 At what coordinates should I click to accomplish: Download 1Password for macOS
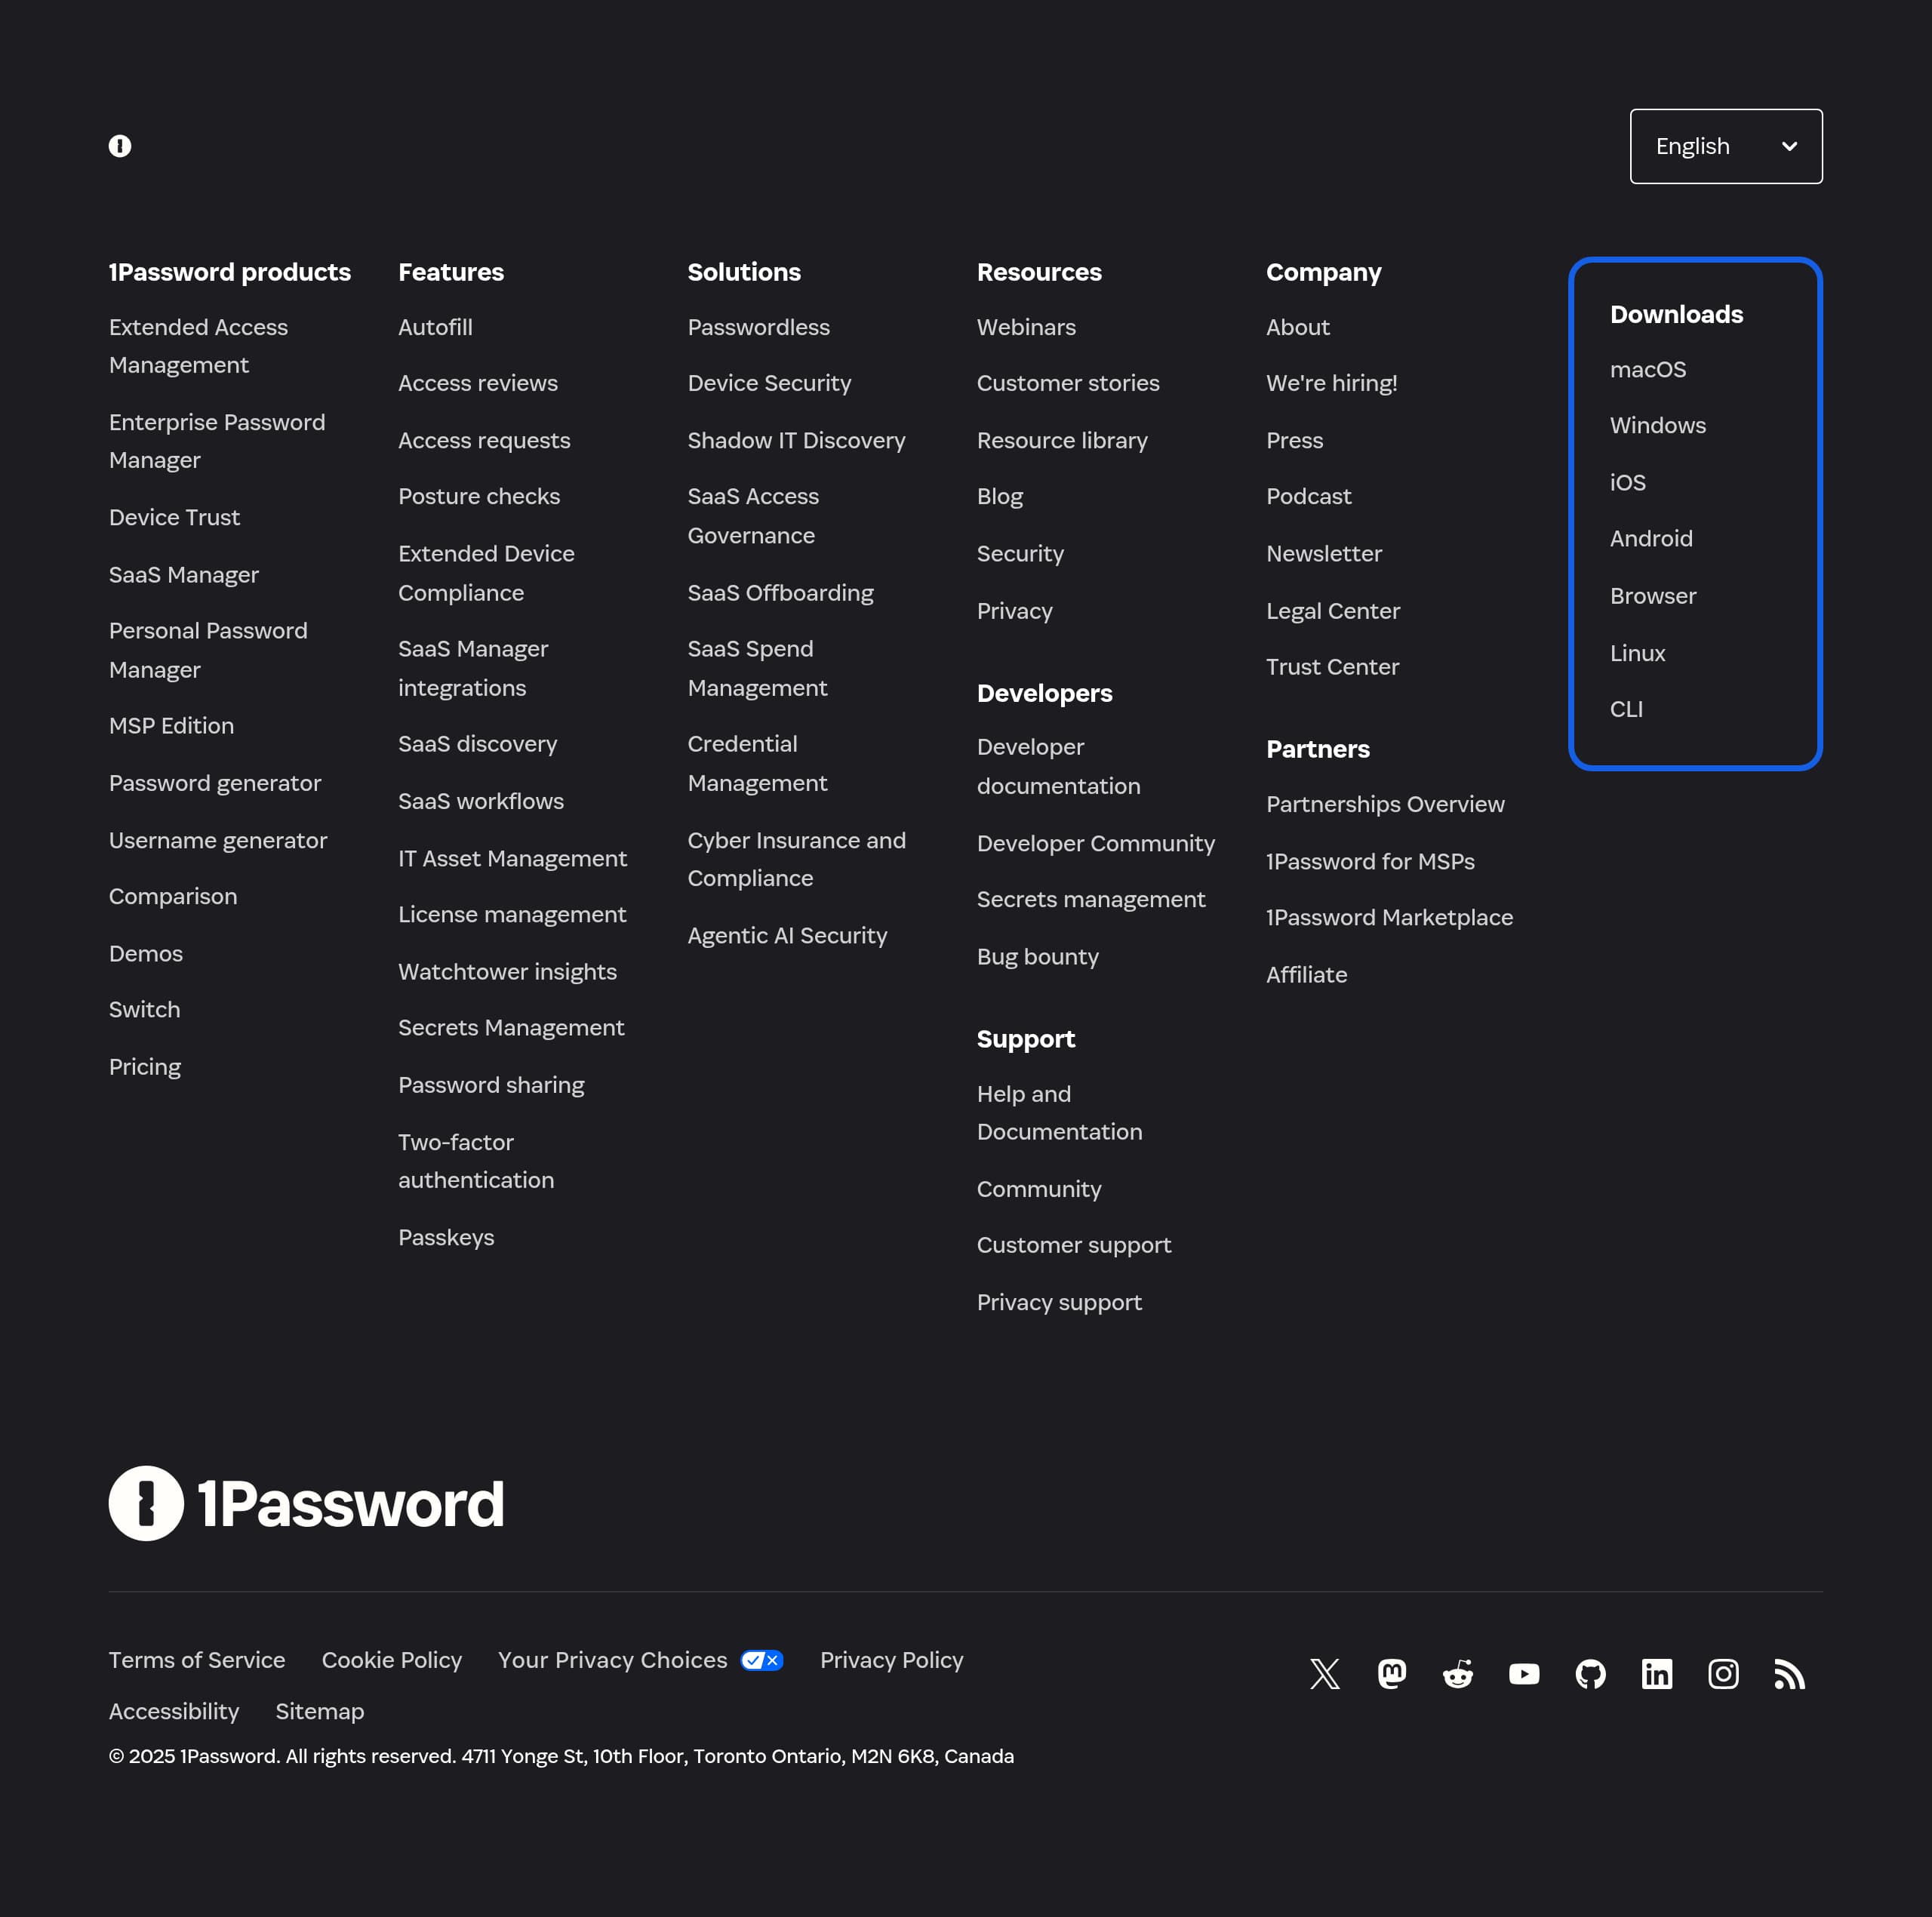[x=1648, y=369]
